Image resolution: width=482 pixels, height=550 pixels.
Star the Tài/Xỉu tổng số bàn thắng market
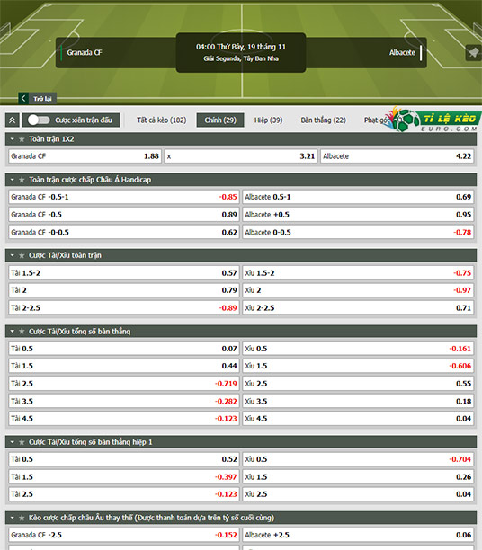[x=22, y=332]
